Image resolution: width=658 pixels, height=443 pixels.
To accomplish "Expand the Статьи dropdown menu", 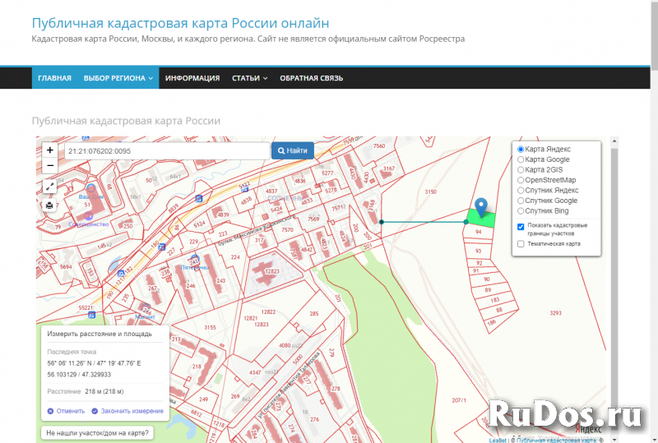I will pyautogui.click(x=250, y=78).
